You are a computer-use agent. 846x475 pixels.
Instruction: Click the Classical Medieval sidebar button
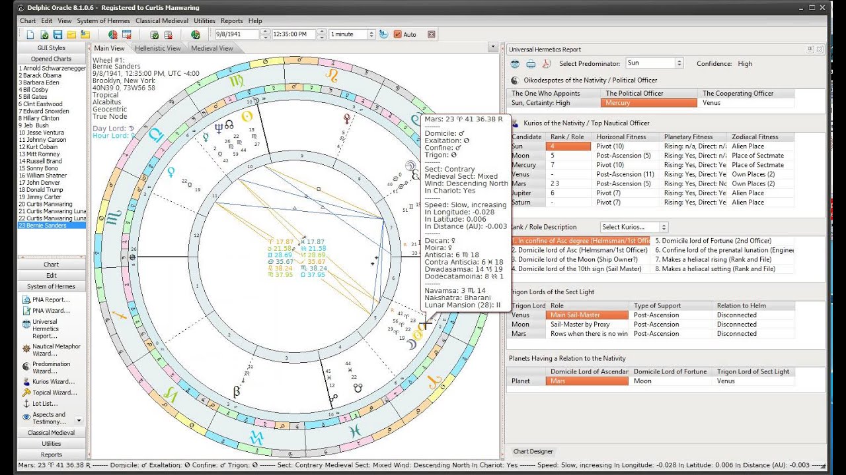point(52,433)
